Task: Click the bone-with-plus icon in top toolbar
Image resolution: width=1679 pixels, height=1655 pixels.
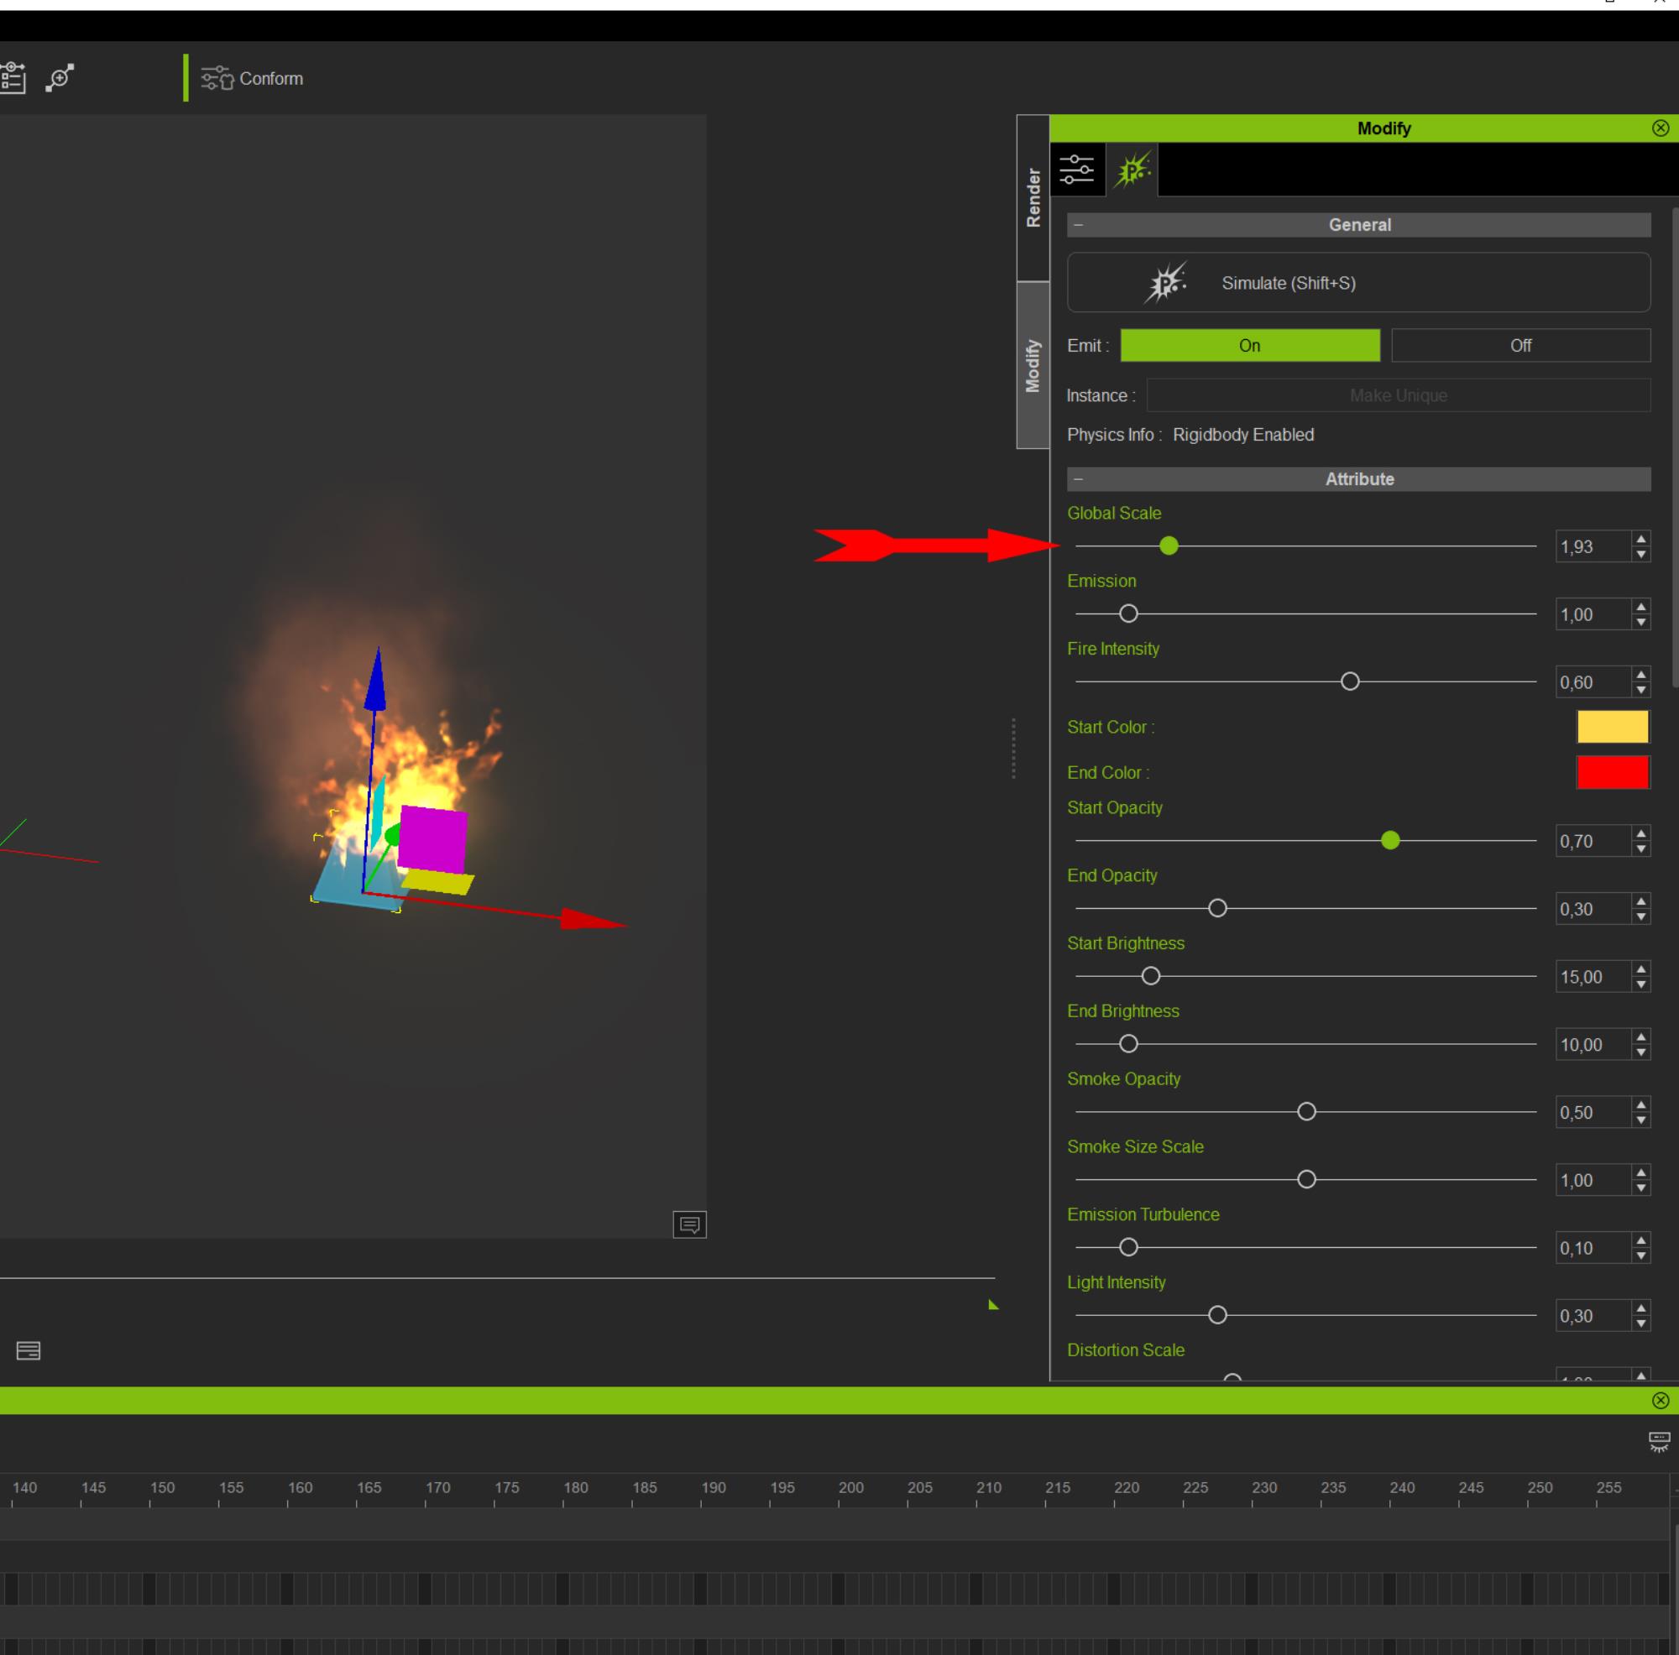Action: click(x=60, y=78)
